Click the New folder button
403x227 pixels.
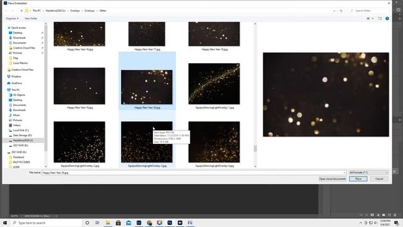[x=31, y=18]
